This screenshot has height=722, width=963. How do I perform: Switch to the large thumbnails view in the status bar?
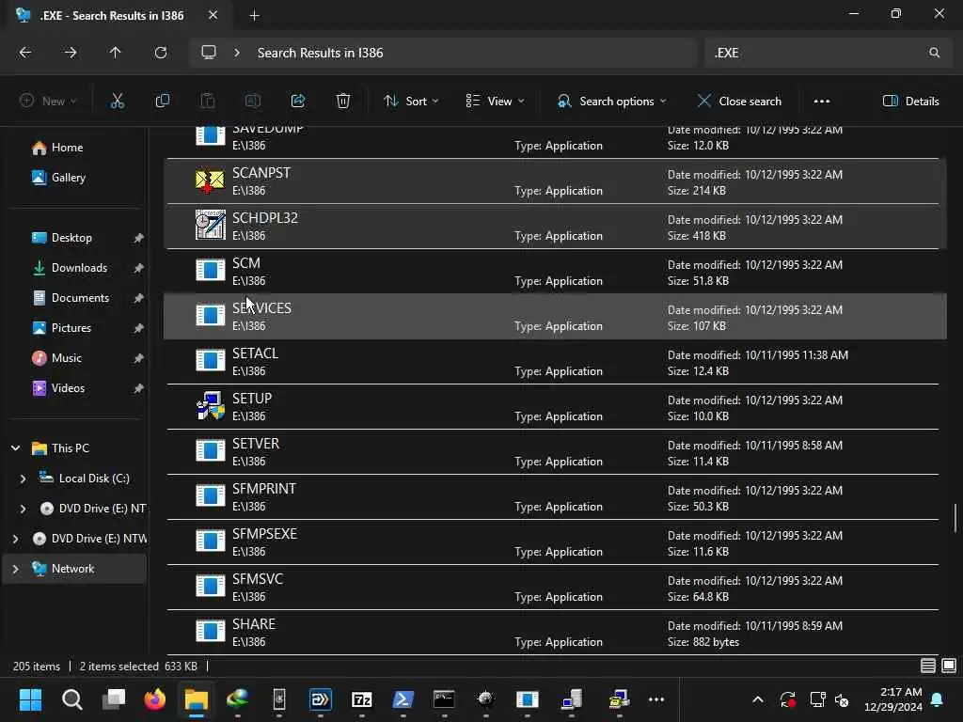coord(949,666)
